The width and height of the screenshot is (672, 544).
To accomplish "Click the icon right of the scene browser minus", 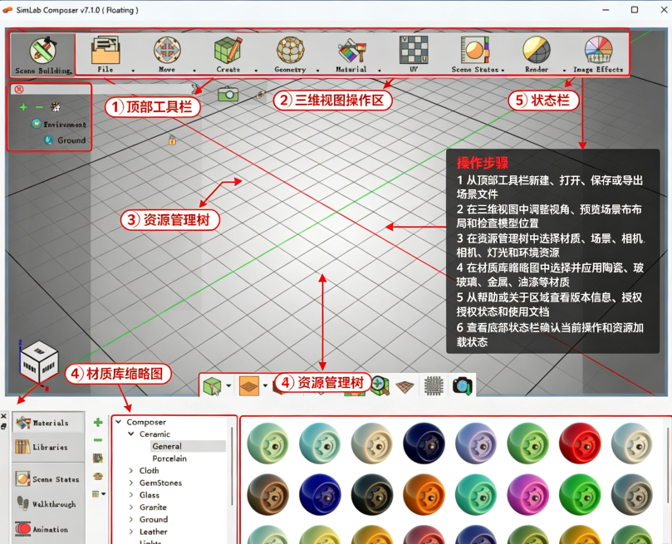I will [56, 106].
